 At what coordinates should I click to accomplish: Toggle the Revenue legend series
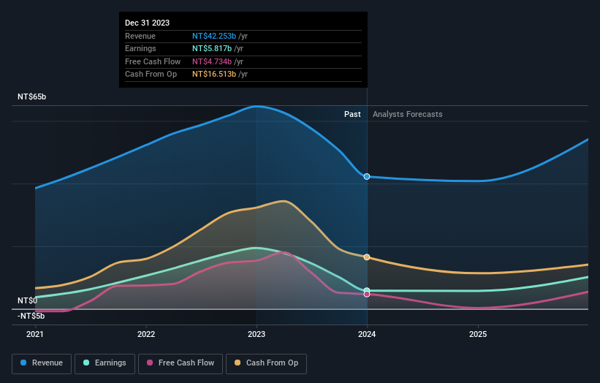tap(42, 363)
